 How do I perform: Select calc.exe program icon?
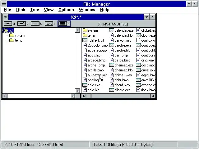click(x=85, y=85)
